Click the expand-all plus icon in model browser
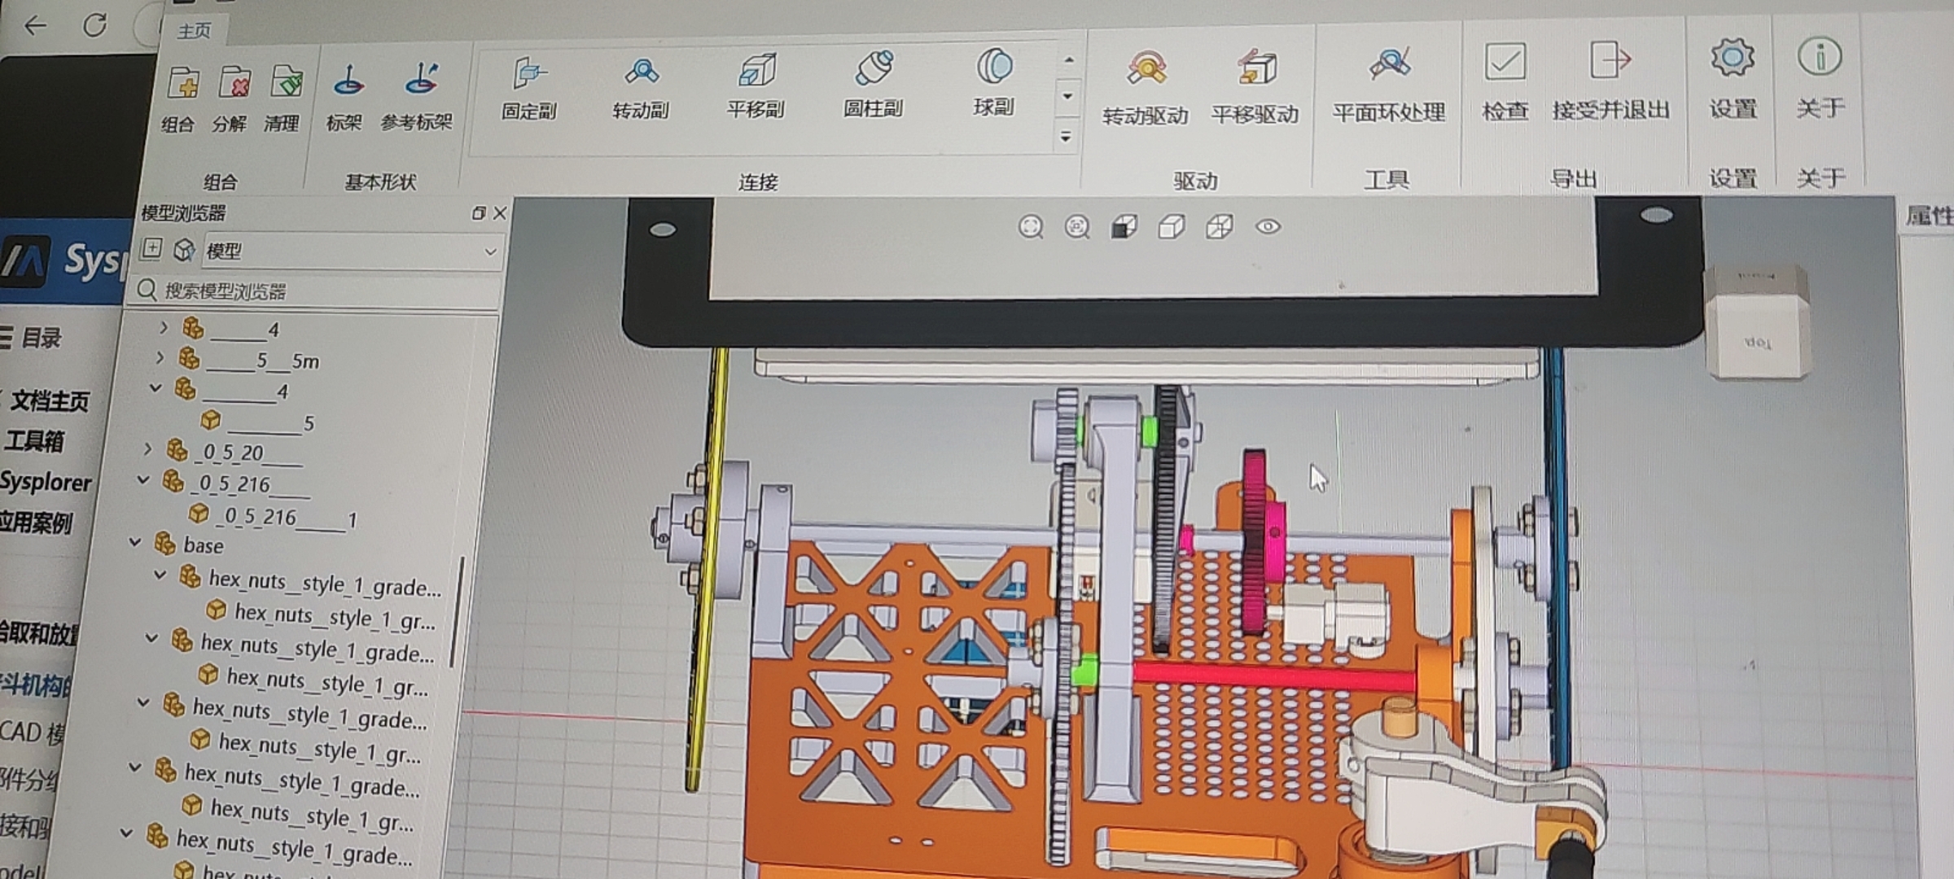The height and width of the screenshot is (879, 1954). point(151,249)
